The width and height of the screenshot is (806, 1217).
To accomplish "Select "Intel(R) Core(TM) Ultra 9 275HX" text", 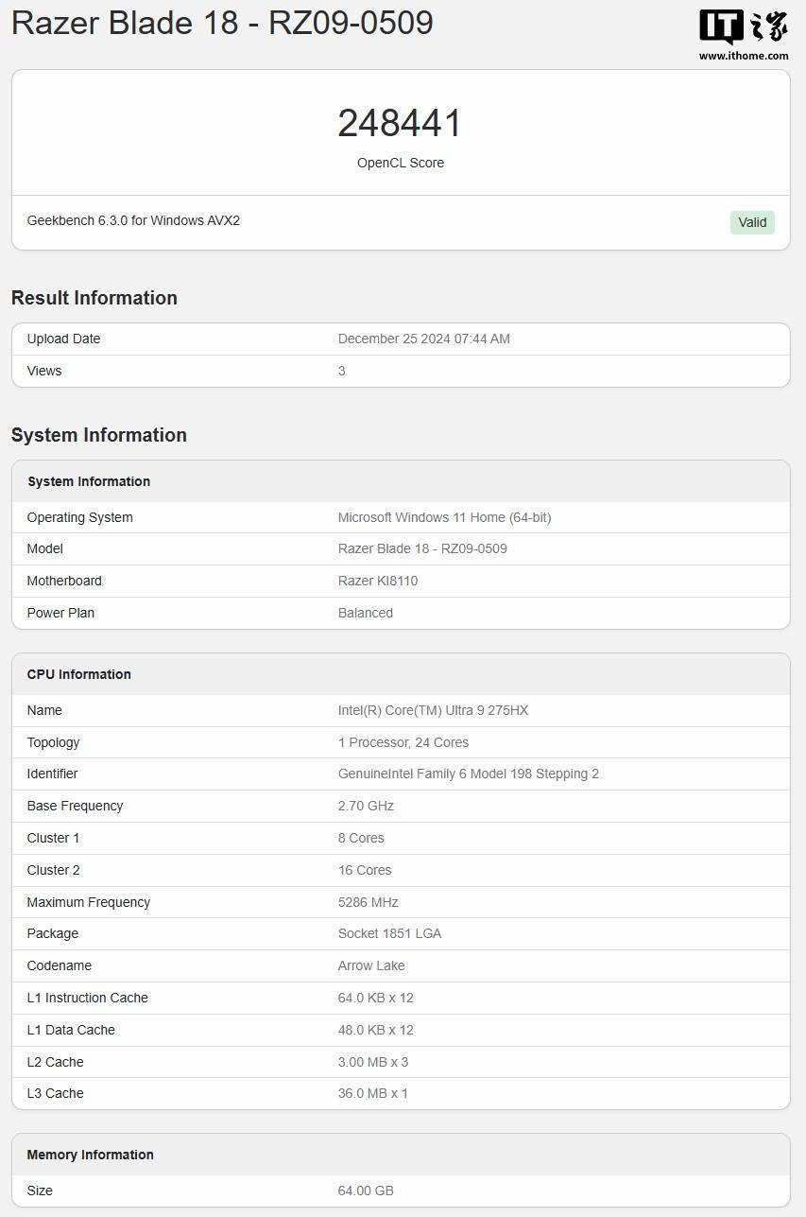I will point(434,710).
